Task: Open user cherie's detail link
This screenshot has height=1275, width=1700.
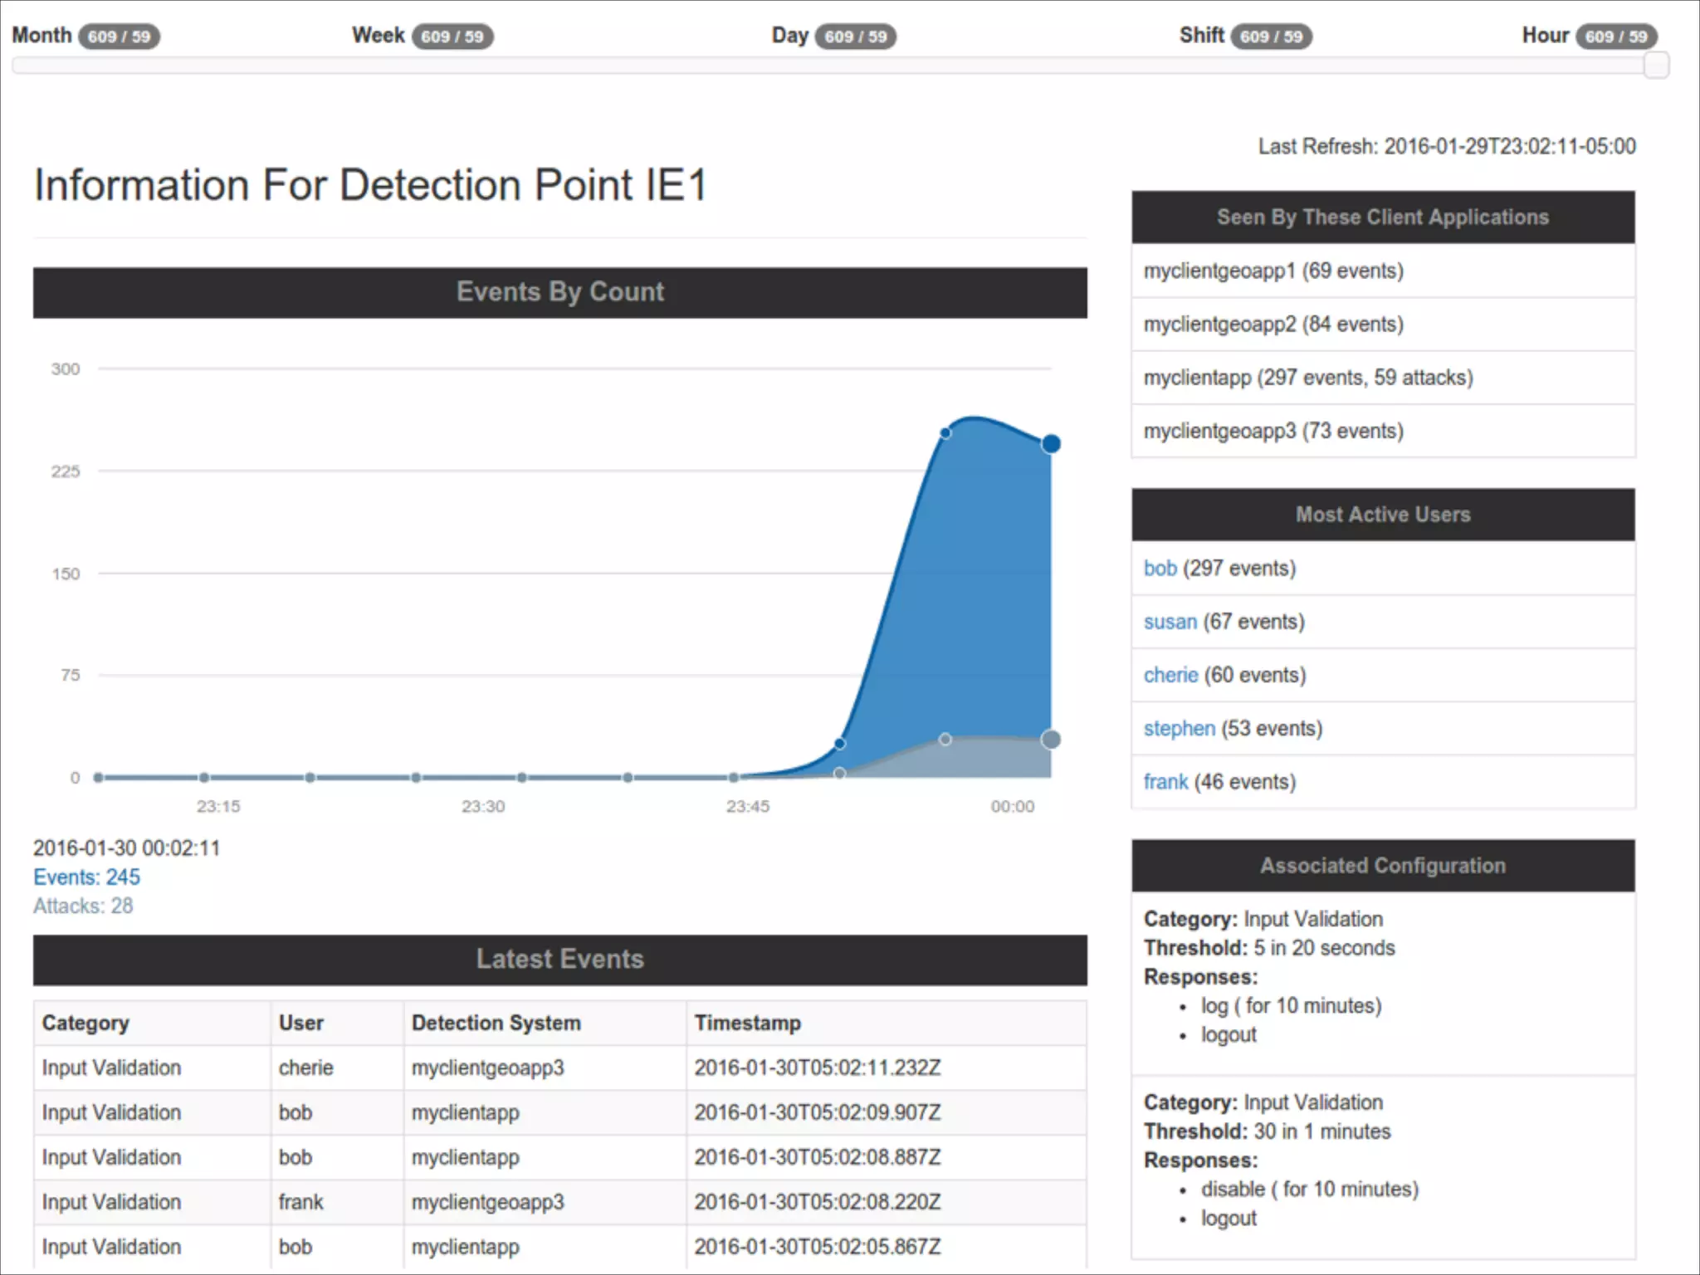Action: click(x=1170, y=675)
